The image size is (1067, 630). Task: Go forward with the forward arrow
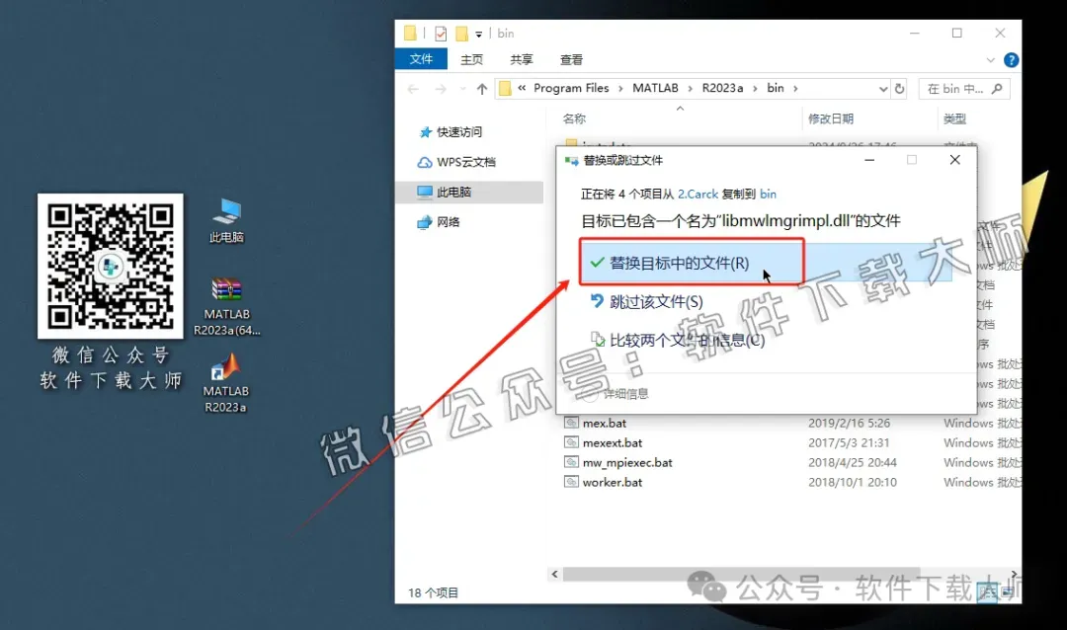point(441,89)
